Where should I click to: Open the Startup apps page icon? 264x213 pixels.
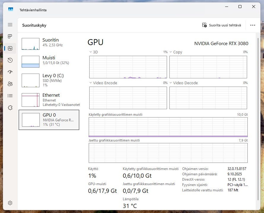point(10,72)
